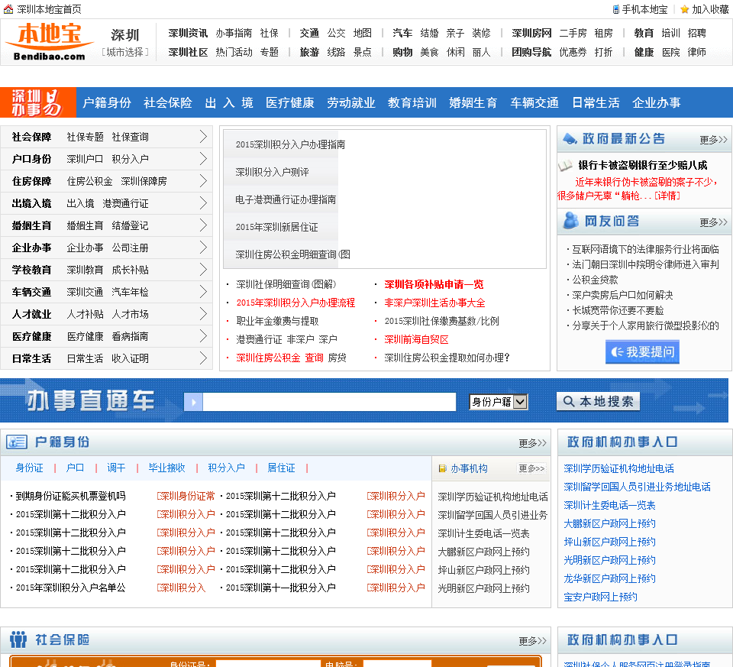The image size is (733, 667).
Task: Expand the 婚姻生育 category arrow
Action: click(x=203, y=225)
